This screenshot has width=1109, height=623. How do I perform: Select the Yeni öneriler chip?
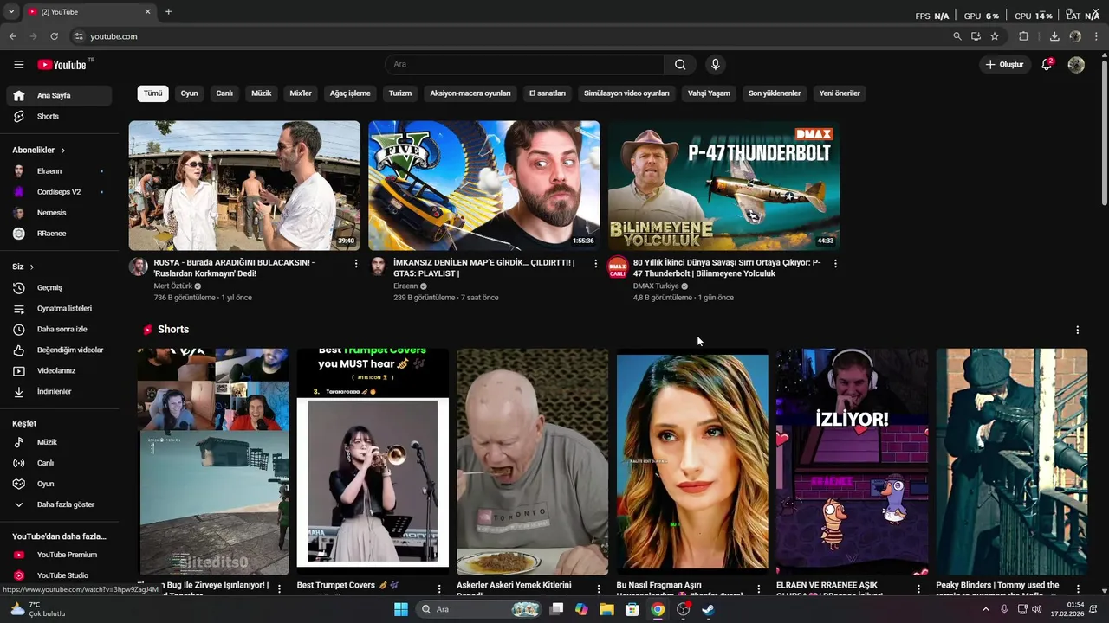coord(840,93)
